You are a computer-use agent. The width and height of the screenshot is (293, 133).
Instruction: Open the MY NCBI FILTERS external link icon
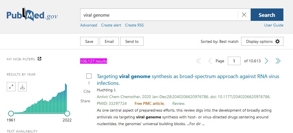[40, 59]
